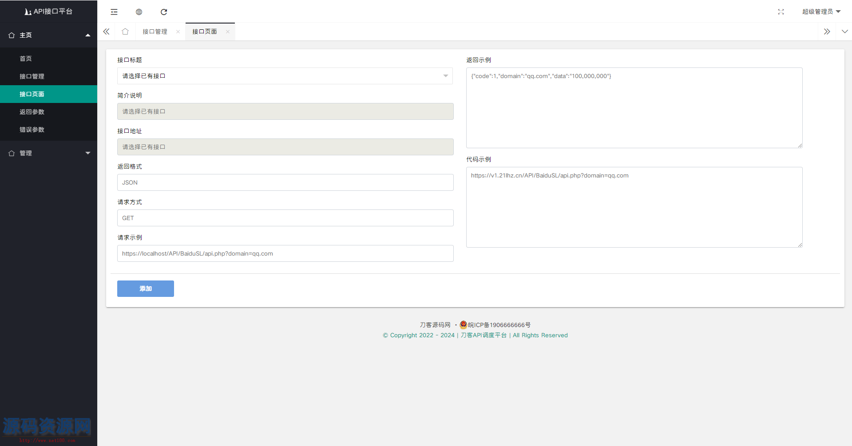This screenshot has width=852, height=446.
Task: Open 首页 in the sidebar
Action: click(x=49, y=59)
